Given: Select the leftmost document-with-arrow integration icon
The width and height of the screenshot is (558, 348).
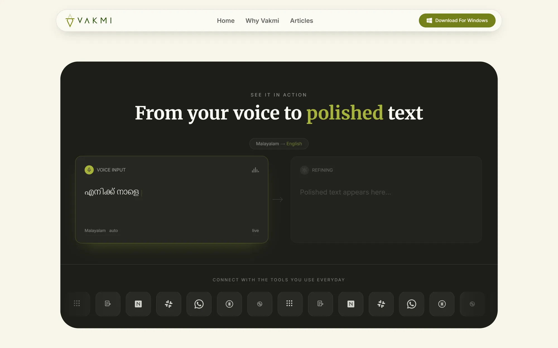Looking at the screenshot, I should tap(108, 304).
